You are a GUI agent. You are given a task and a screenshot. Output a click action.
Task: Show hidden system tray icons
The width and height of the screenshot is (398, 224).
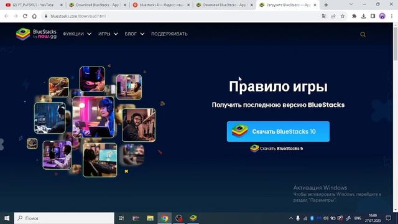coord(291,218)
